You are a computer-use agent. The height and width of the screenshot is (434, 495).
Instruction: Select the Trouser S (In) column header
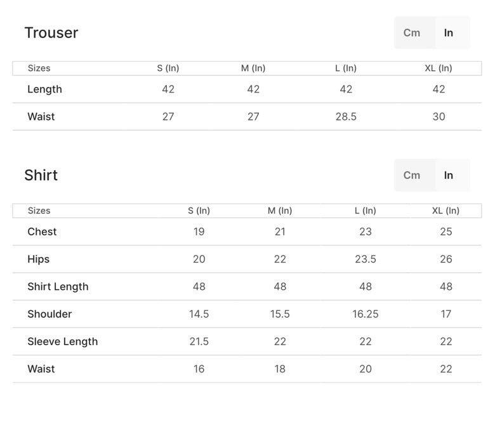pos(168,68)
